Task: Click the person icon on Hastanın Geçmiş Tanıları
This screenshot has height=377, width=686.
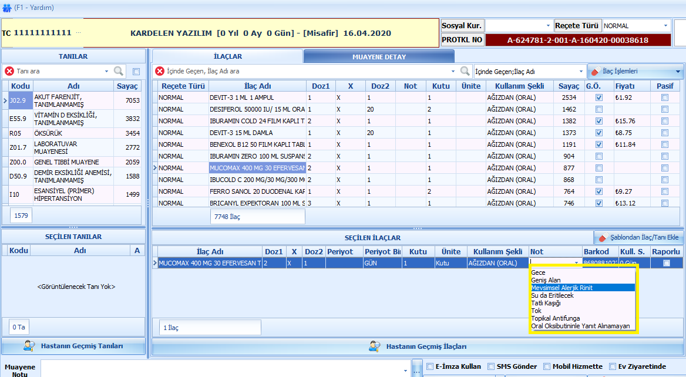Action: point(29,346)
